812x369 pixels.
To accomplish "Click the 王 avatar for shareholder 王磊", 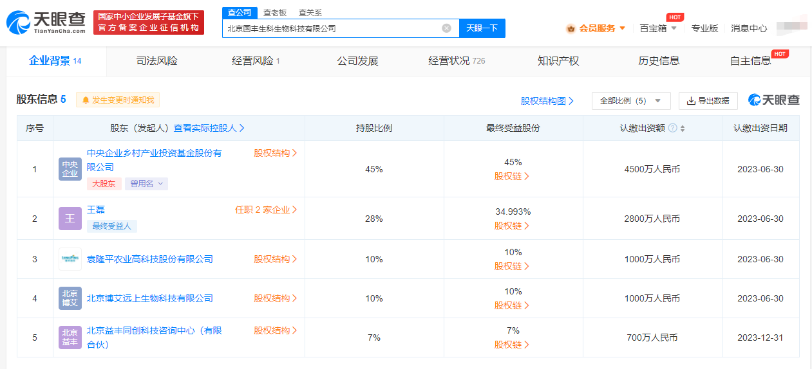I will click(70, 219).
